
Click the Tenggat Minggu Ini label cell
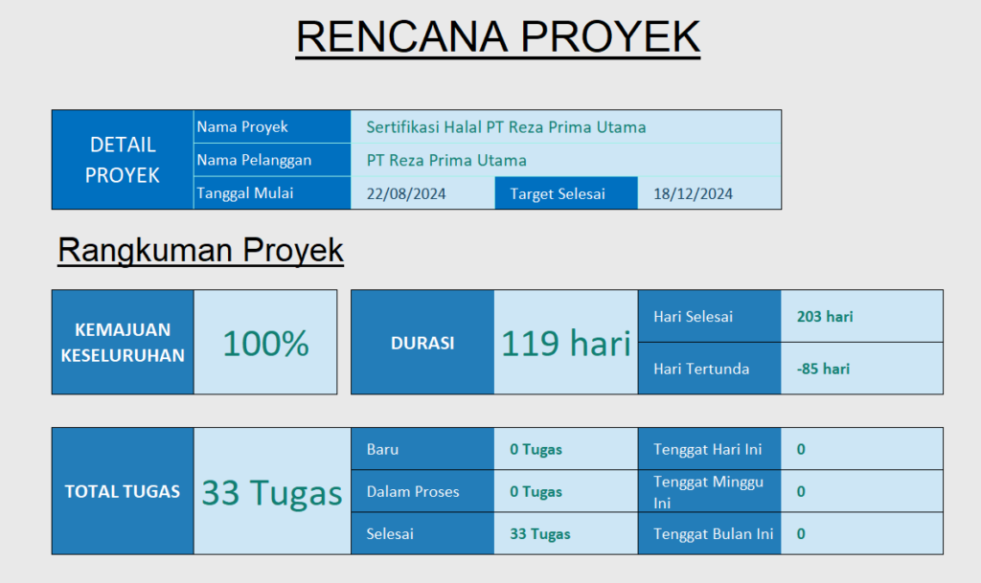(x=709, y=492)
